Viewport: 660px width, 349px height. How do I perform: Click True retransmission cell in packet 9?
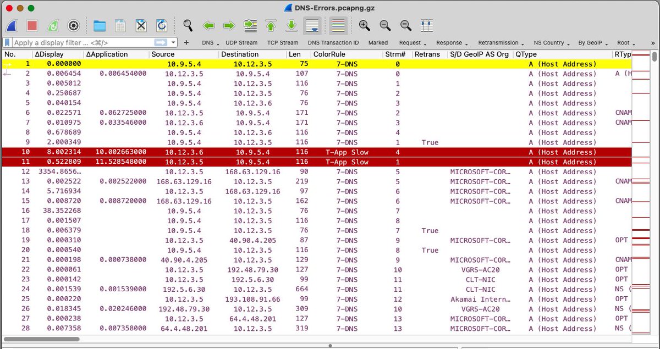click(x=430, y=142)
